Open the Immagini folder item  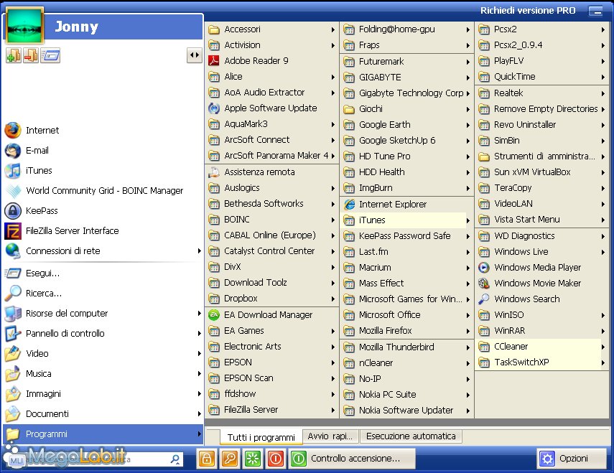[x=103, y=393]
